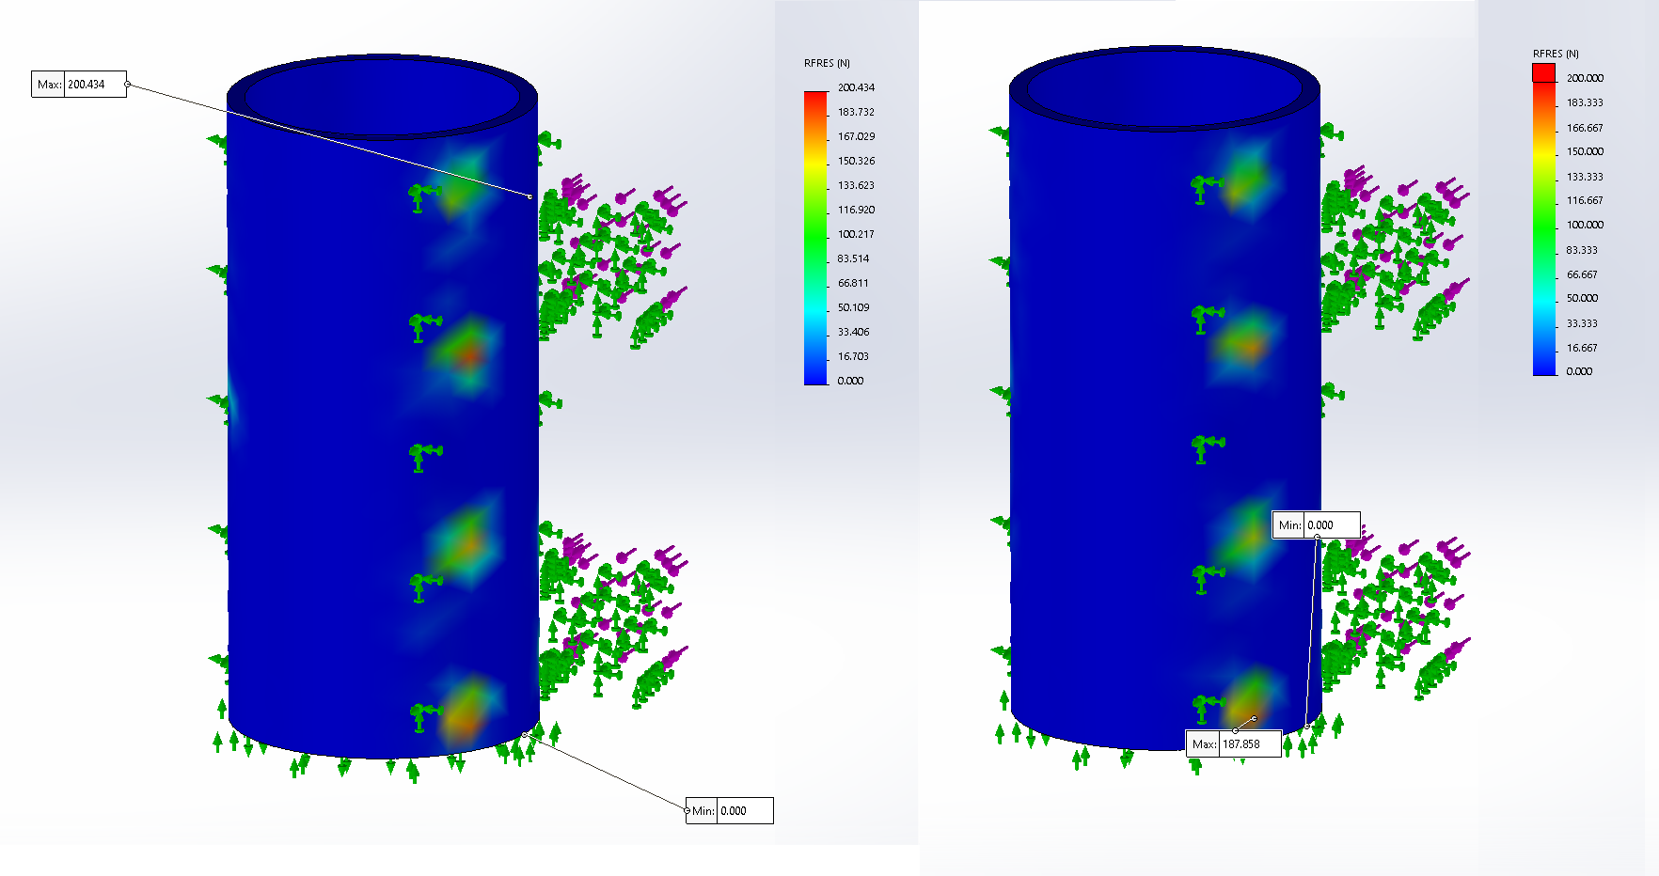Select the topmost fixture symbol on left cylinder face
The width and height of the screenshot is (1659, 876).
pyautogui.click(x=423, y=195)
